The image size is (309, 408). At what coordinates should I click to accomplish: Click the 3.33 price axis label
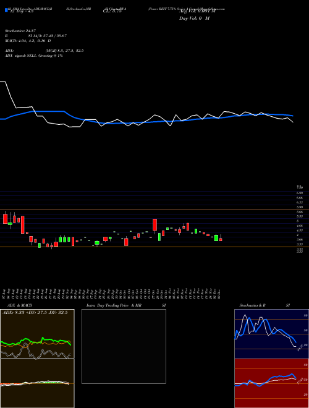point(300,244)
